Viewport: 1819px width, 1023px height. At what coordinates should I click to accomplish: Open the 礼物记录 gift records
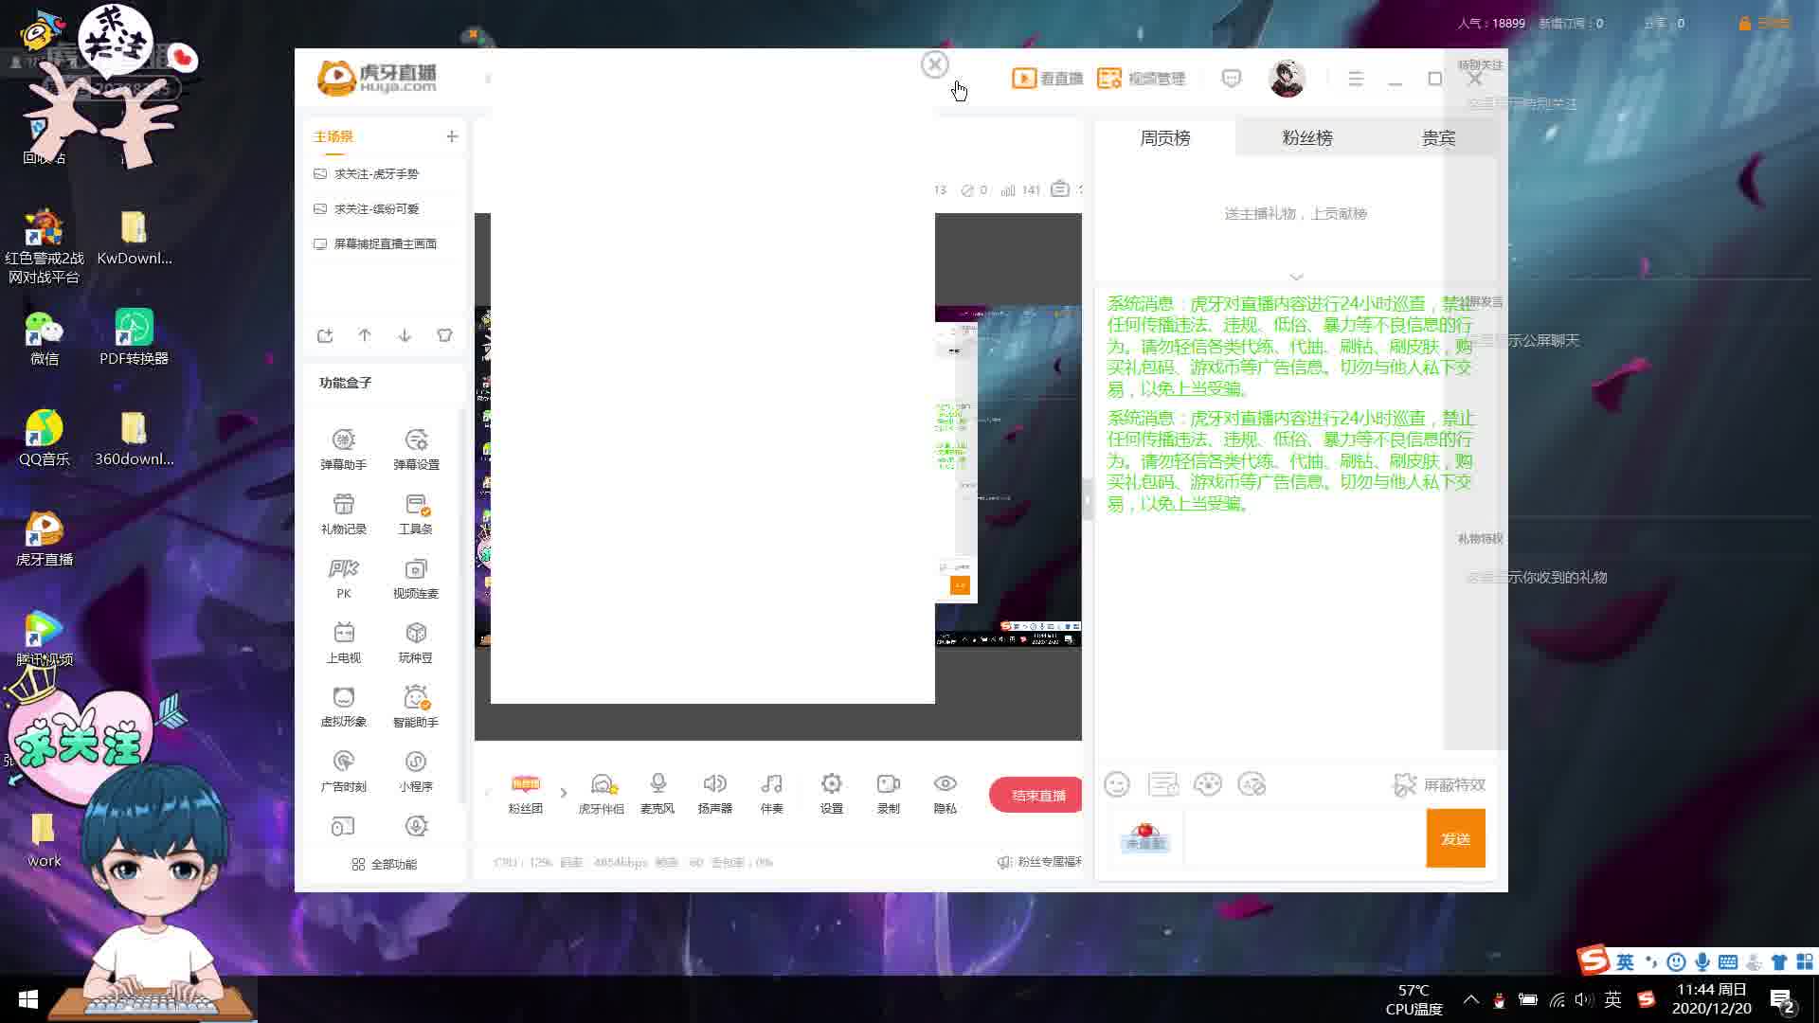click(x=343, y=513)
